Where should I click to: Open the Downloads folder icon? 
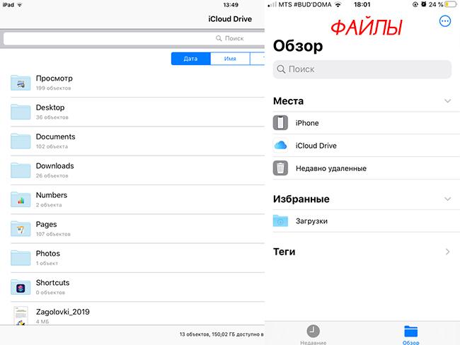[21, 170]
